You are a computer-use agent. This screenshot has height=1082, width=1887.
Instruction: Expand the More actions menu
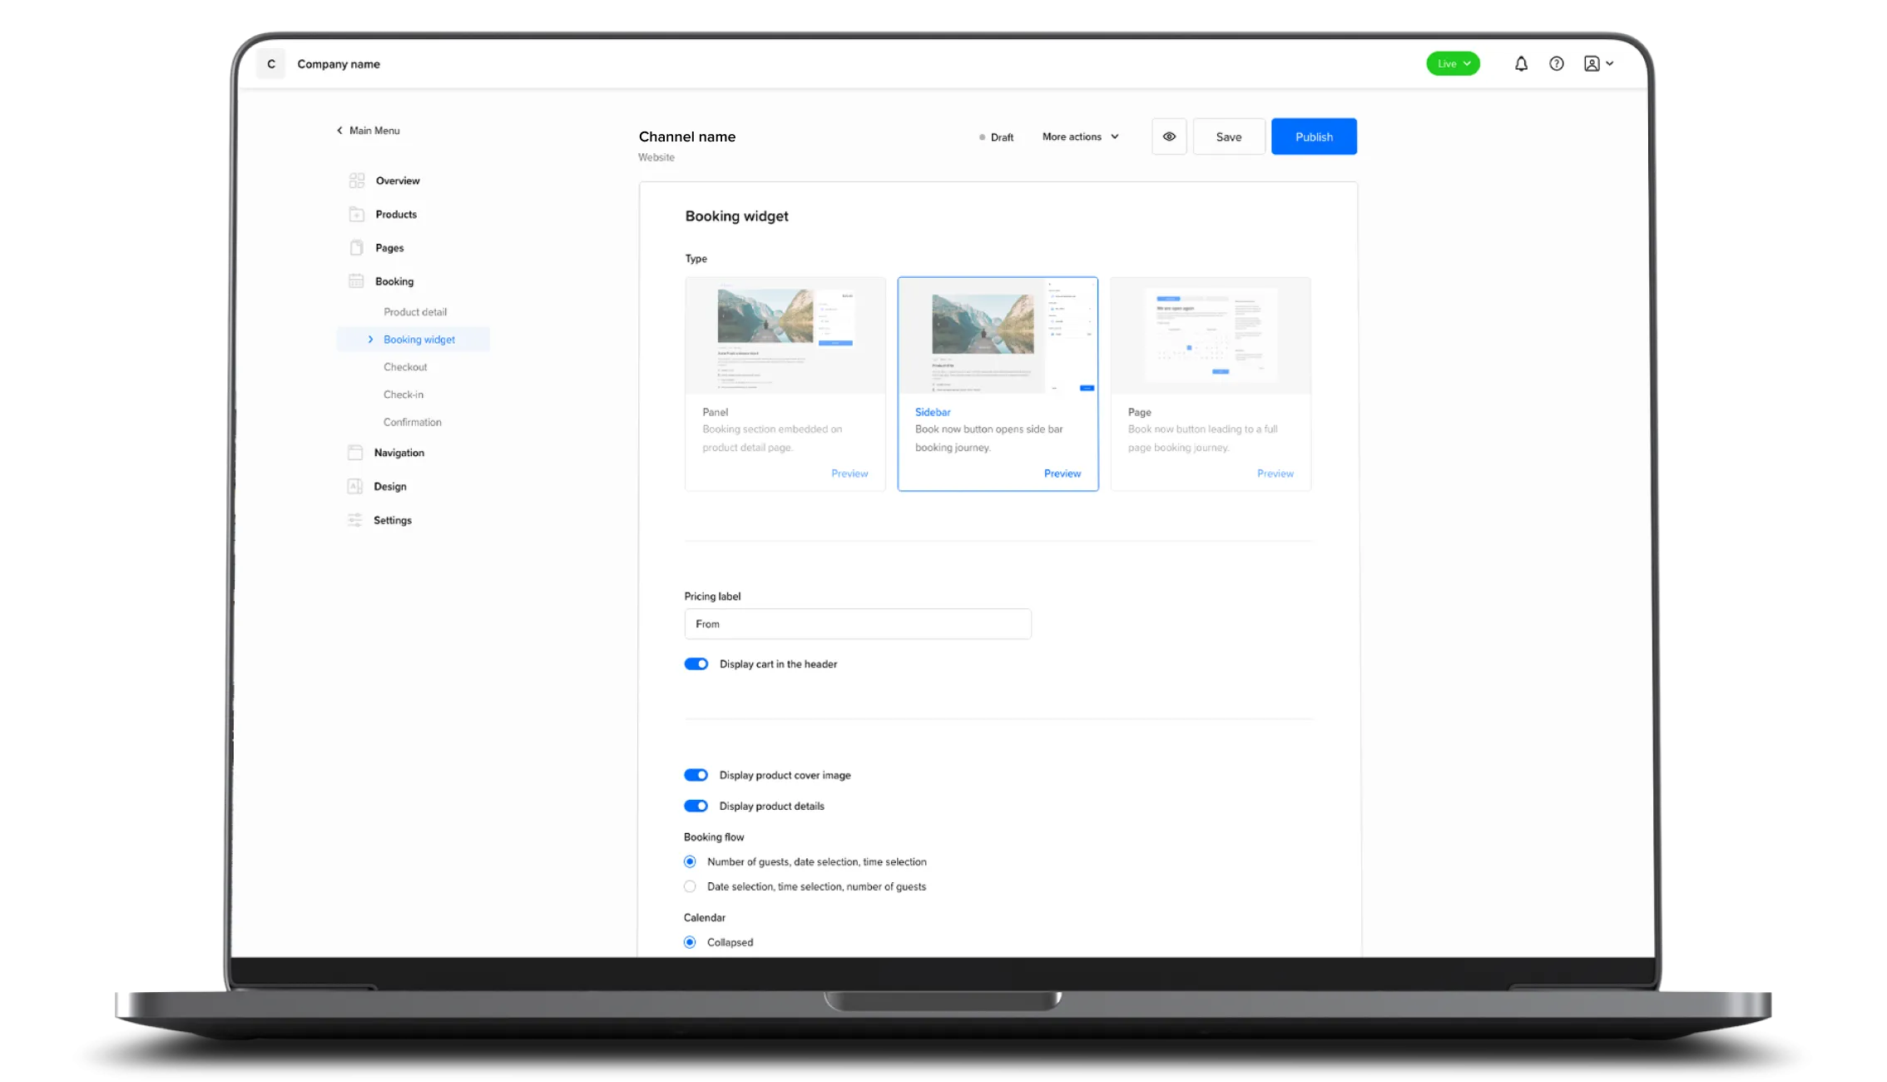click(x=1080, y=136)
